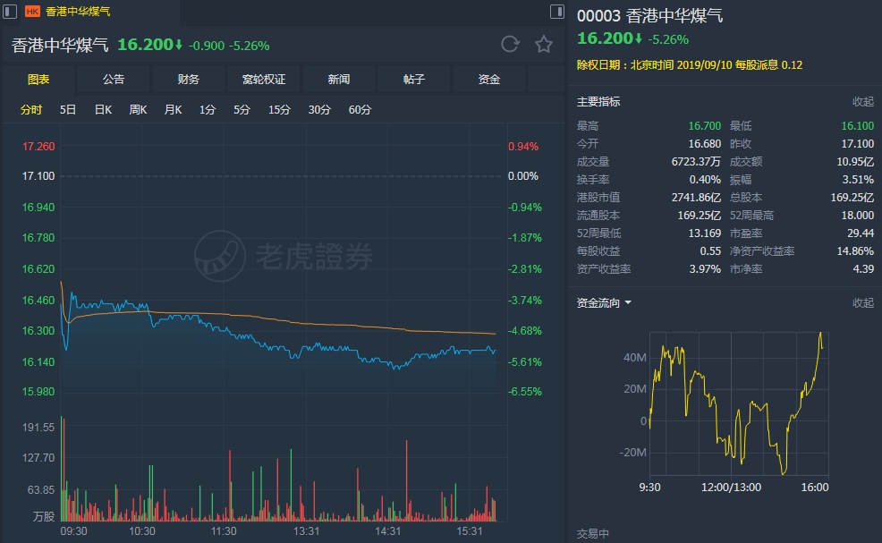Open the 公告 announcements tab
This screenshot has width=882, height=543.
click(113, 80)
